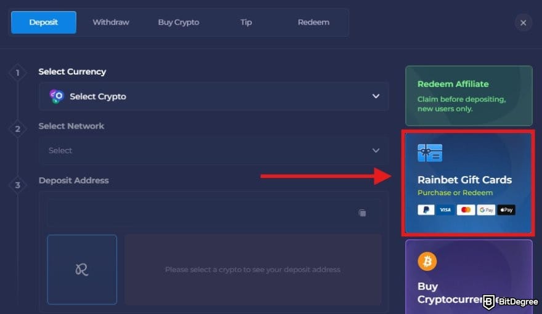Click the Deposit Address heading

[x=74, y=180]
